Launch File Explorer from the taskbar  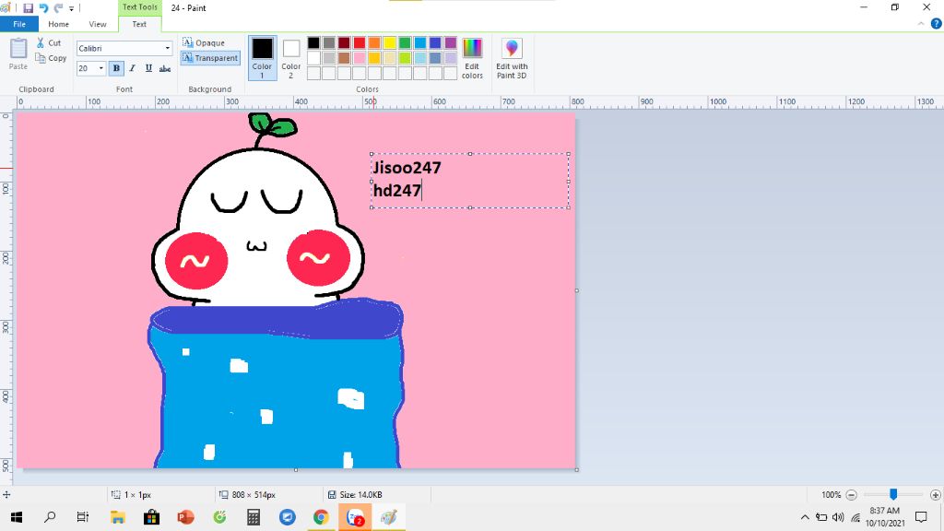click(x=117, y=517)
